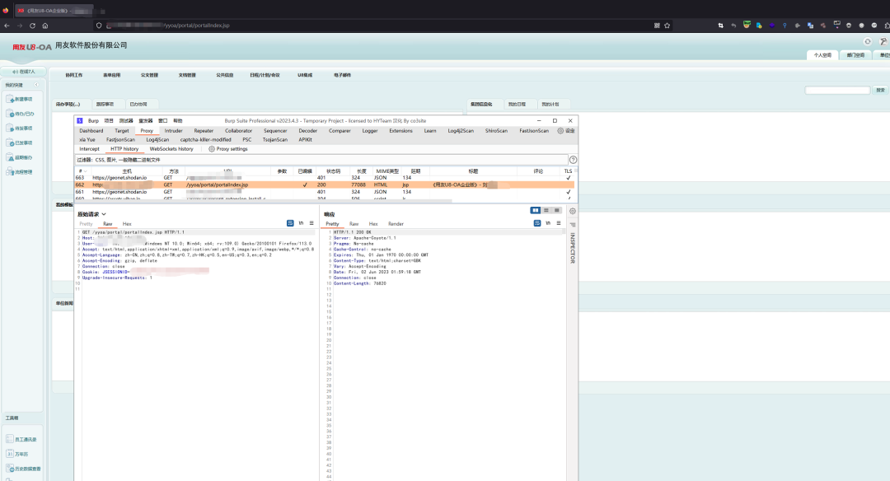Viewport: 890px width, 481px height.
Task: Open the collapsed INSPECTOR side panel
Action: (572, 249)
